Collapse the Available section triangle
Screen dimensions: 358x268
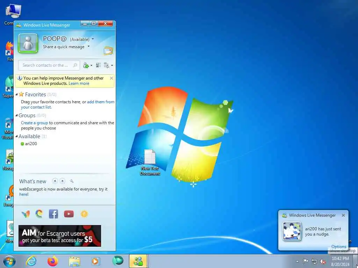[x=16, y=136]
